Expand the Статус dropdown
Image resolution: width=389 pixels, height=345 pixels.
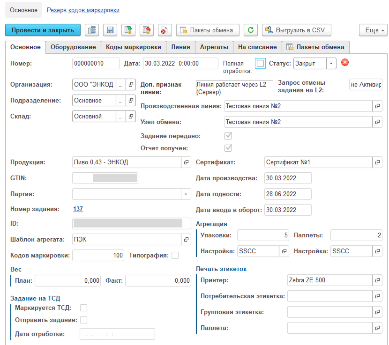pos(331,63)
